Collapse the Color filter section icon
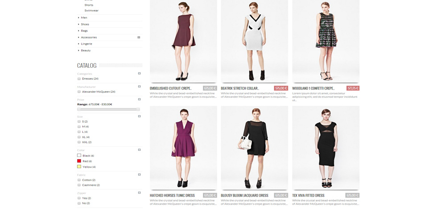 point(139,150)
